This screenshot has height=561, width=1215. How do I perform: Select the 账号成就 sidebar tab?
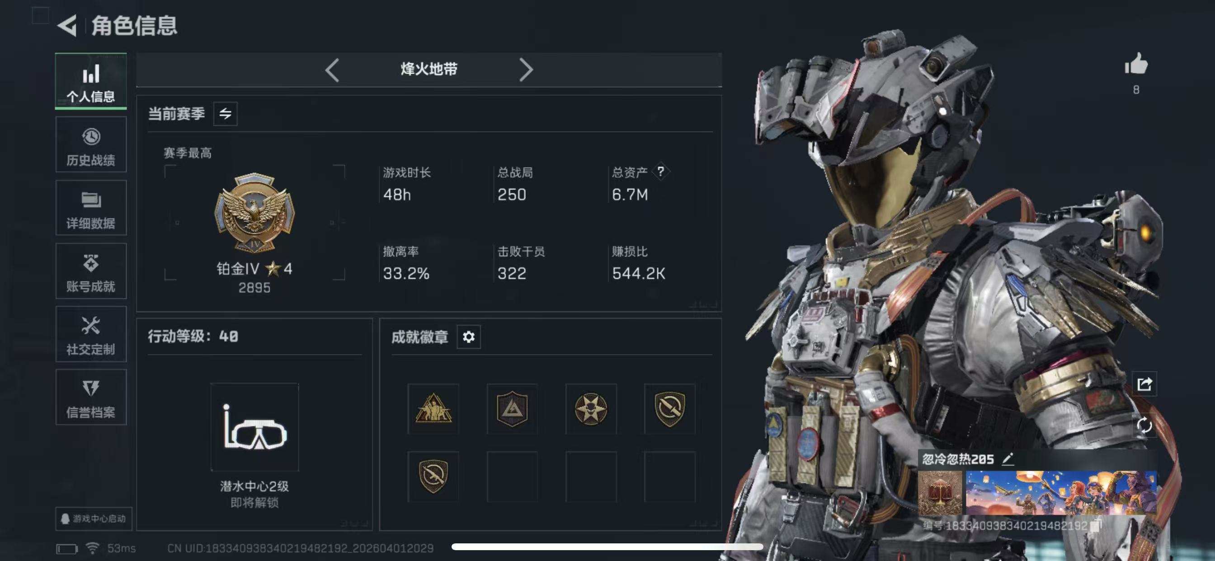[x=91, y=271]
